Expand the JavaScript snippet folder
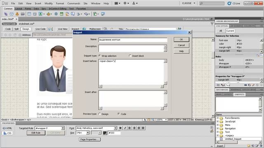The height and width of the screenshot is (148, 264). pos(217,122)
